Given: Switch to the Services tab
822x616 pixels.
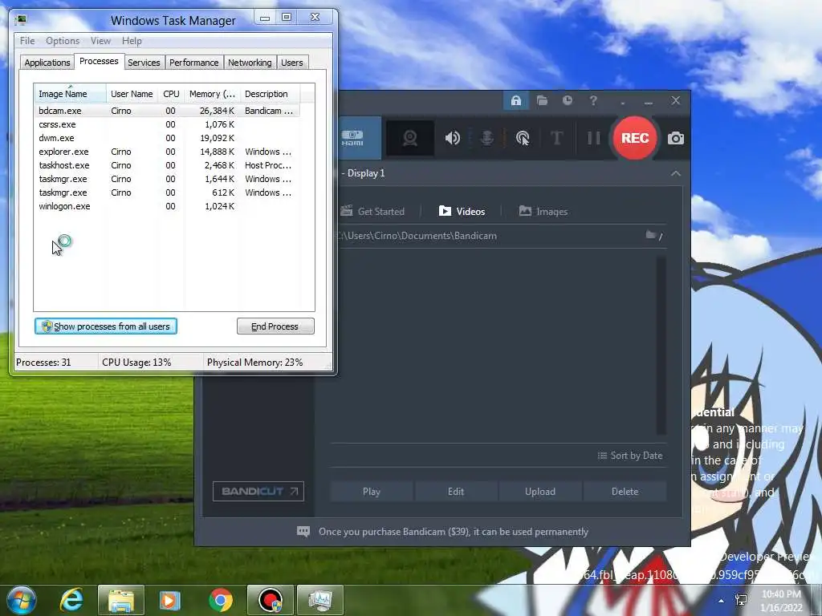Looking at the screenshot, I should tap(144, 63).
